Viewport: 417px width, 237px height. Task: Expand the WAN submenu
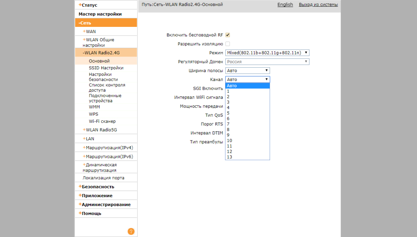(x=90, y=32)
